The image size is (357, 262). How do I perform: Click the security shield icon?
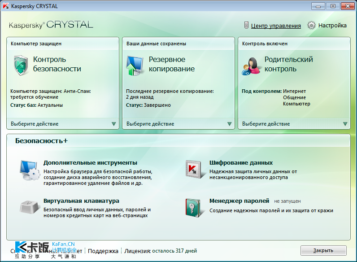click(x=21, y=65)
